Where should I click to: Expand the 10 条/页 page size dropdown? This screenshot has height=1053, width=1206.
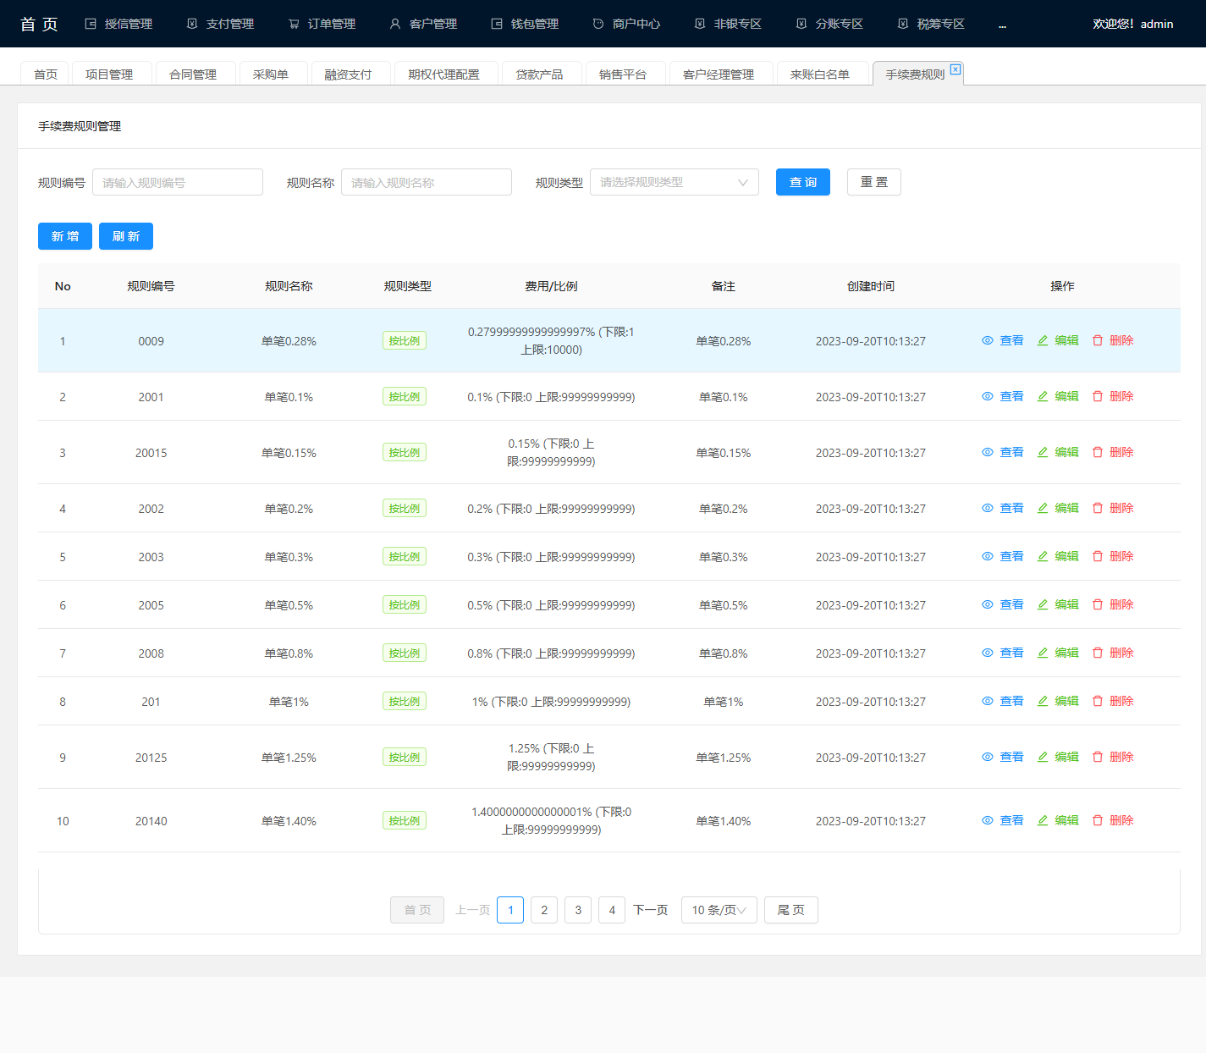719,910
